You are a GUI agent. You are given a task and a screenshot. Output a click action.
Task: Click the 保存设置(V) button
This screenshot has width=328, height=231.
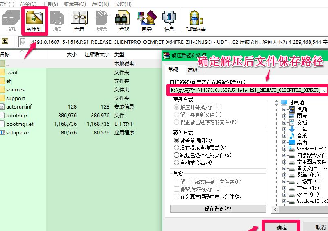tap(218, 208)
